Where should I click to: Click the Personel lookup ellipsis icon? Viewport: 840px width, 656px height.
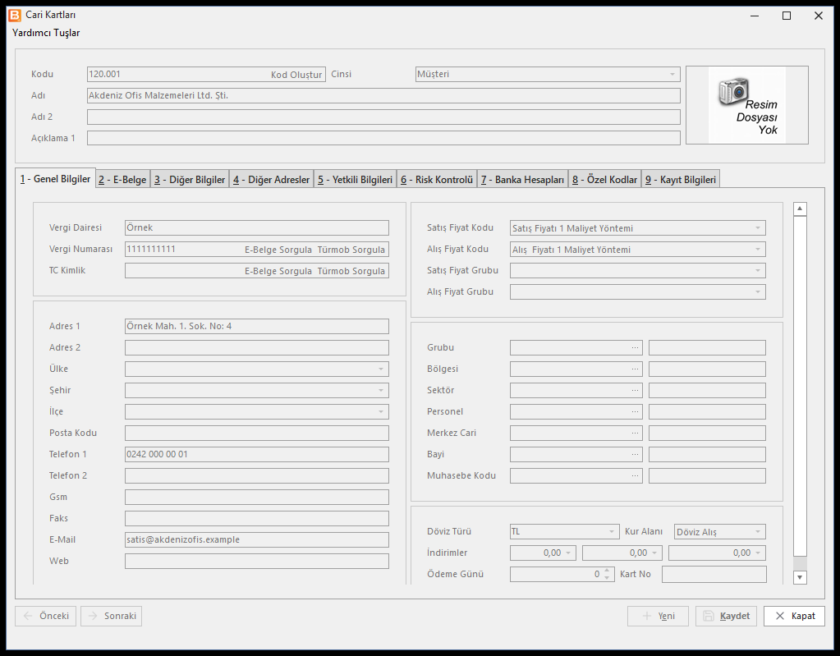click(x=635, y=412)
